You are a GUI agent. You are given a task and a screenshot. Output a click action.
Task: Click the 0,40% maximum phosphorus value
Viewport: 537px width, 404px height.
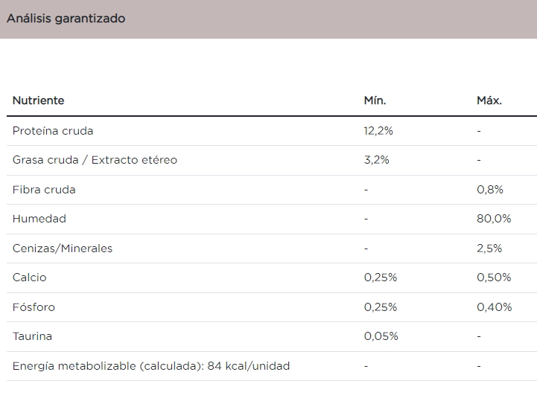point(494,307)
